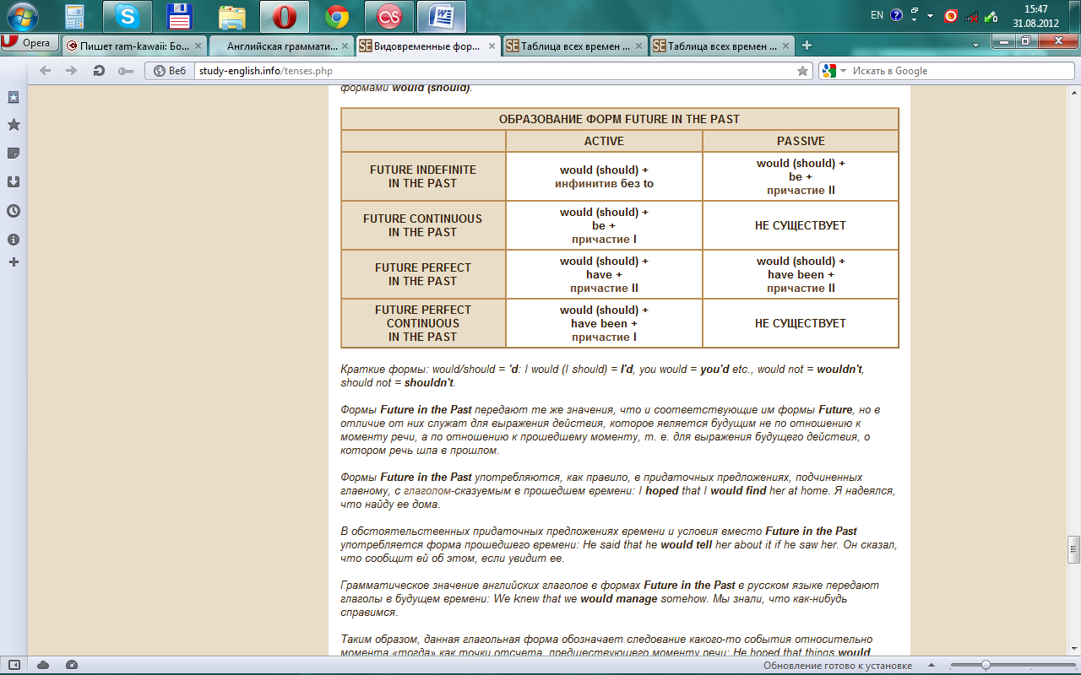Open a new tab with plus button
This screenshot has height=675, width=1081.
807,46
